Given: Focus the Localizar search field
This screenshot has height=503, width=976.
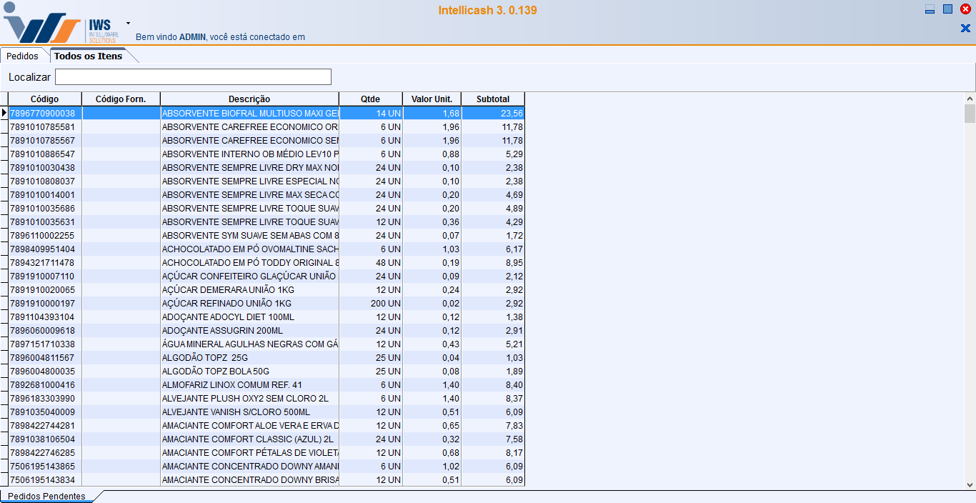Looking at the screenshot, I should point(193,76).
